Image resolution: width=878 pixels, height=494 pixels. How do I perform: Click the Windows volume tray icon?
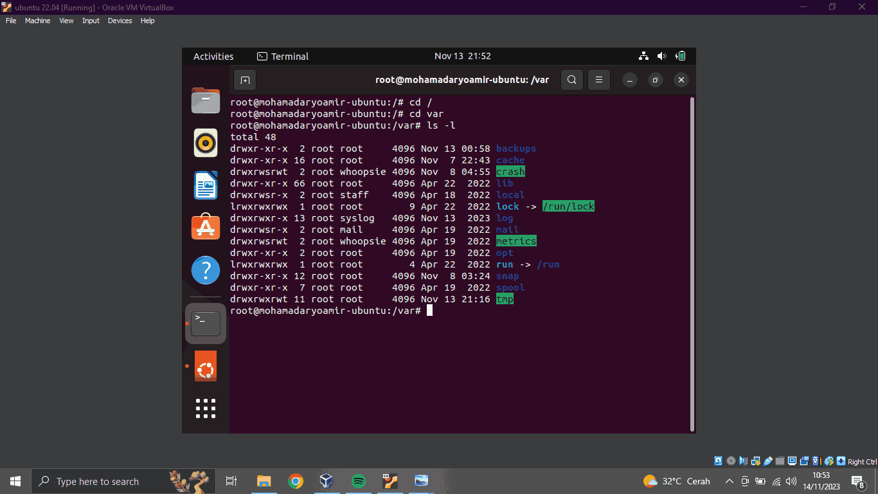(x=791, y=481)
